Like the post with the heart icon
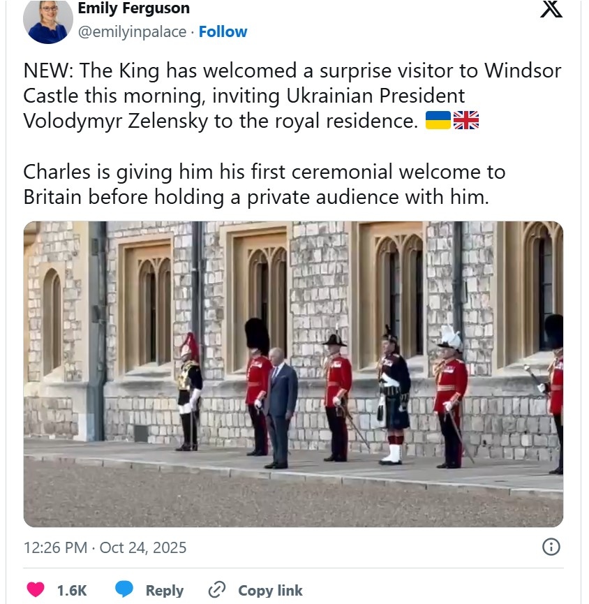 [x=36, y=590]
